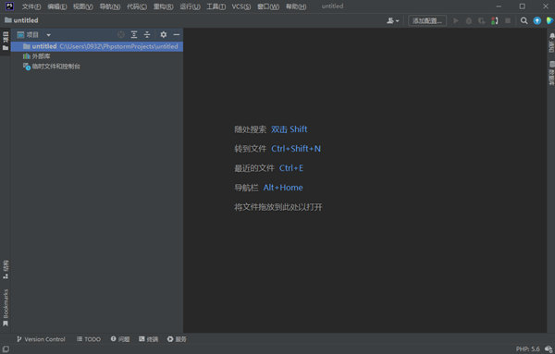
Task: Click the Alt+Home navigation bar shortcut text
Action: click(x=283, y=188)
